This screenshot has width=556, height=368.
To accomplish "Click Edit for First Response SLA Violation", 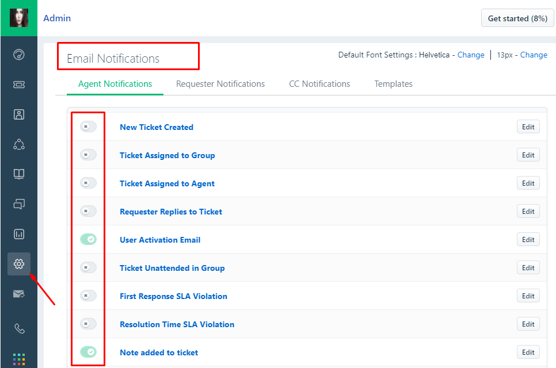I will tap(528, 296).
